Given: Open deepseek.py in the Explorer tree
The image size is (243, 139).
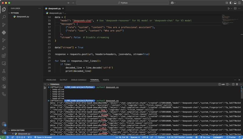Looking at the screenshot, I should pyautogui.click(x=23, y=17).
